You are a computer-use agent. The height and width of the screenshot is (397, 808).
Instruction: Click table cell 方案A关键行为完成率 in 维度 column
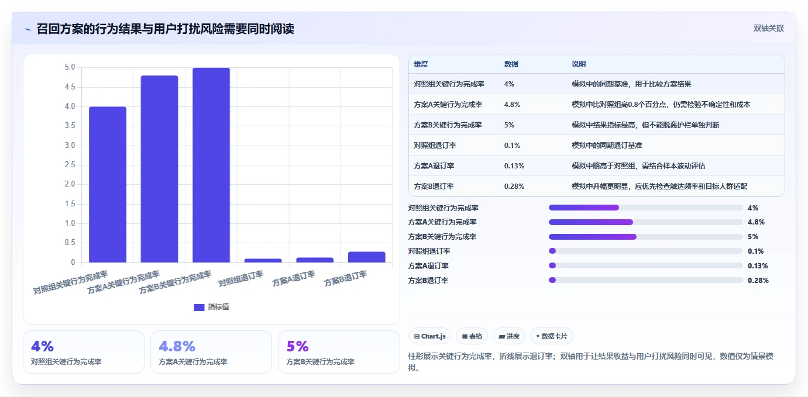448,105
